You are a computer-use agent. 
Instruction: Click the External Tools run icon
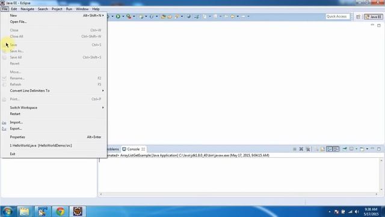point(129,16)
